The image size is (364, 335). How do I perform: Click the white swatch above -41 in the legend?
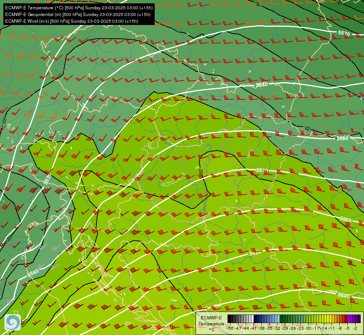[252, 319]
